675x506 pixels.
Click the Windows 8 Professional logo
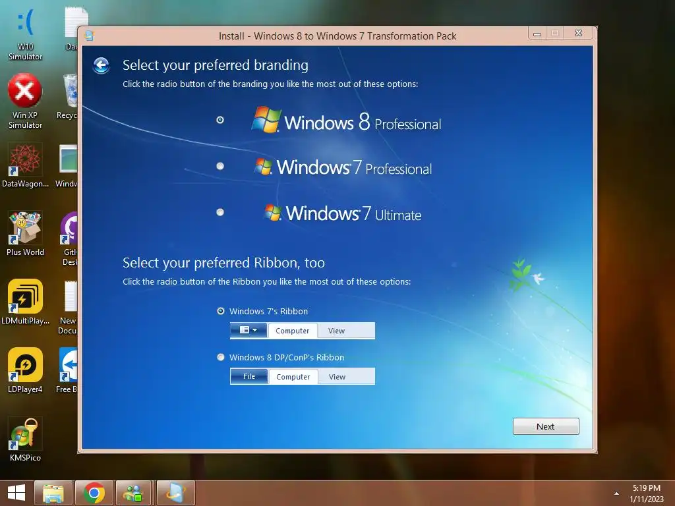point(346,120)
